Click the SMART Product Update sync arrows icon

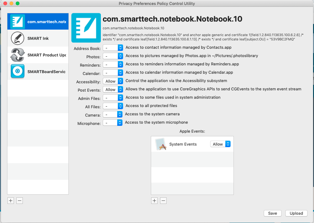18,55
